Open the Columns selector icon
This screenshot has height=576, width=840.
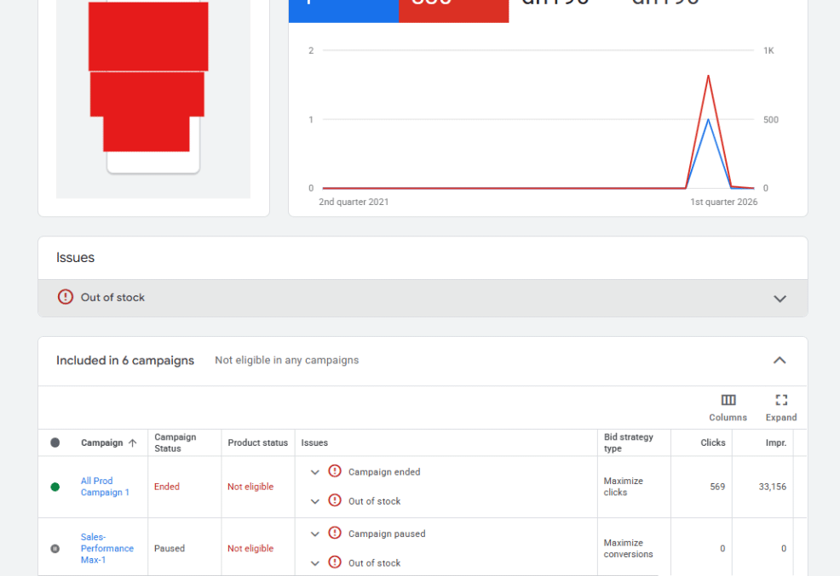(728, 400)
